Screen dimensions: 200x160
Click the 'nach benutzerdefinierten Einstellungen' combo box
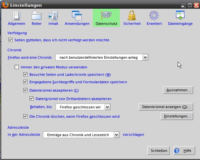pos(102,57)
